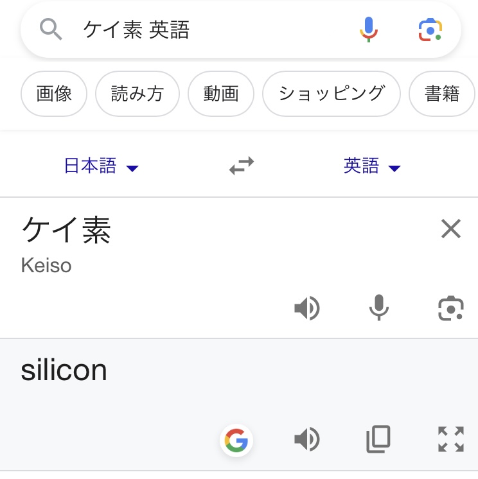Start voice search with microphone
478x479 pixels.
tap(369, 30)
